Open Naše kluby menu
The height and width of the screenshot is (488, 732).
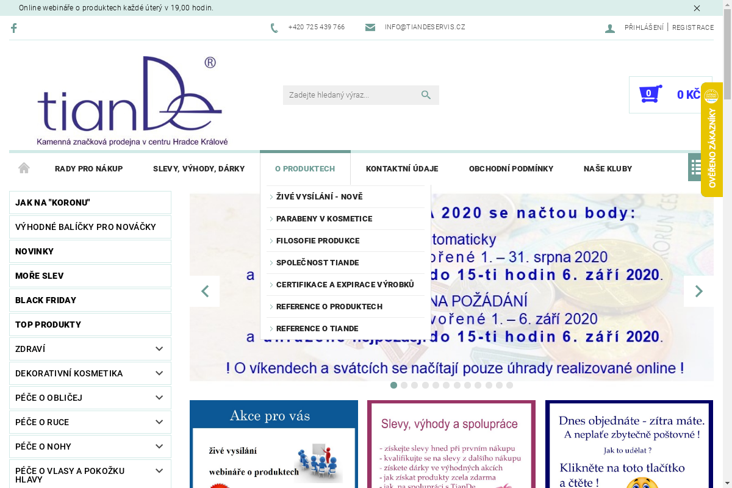click(608, 169)
